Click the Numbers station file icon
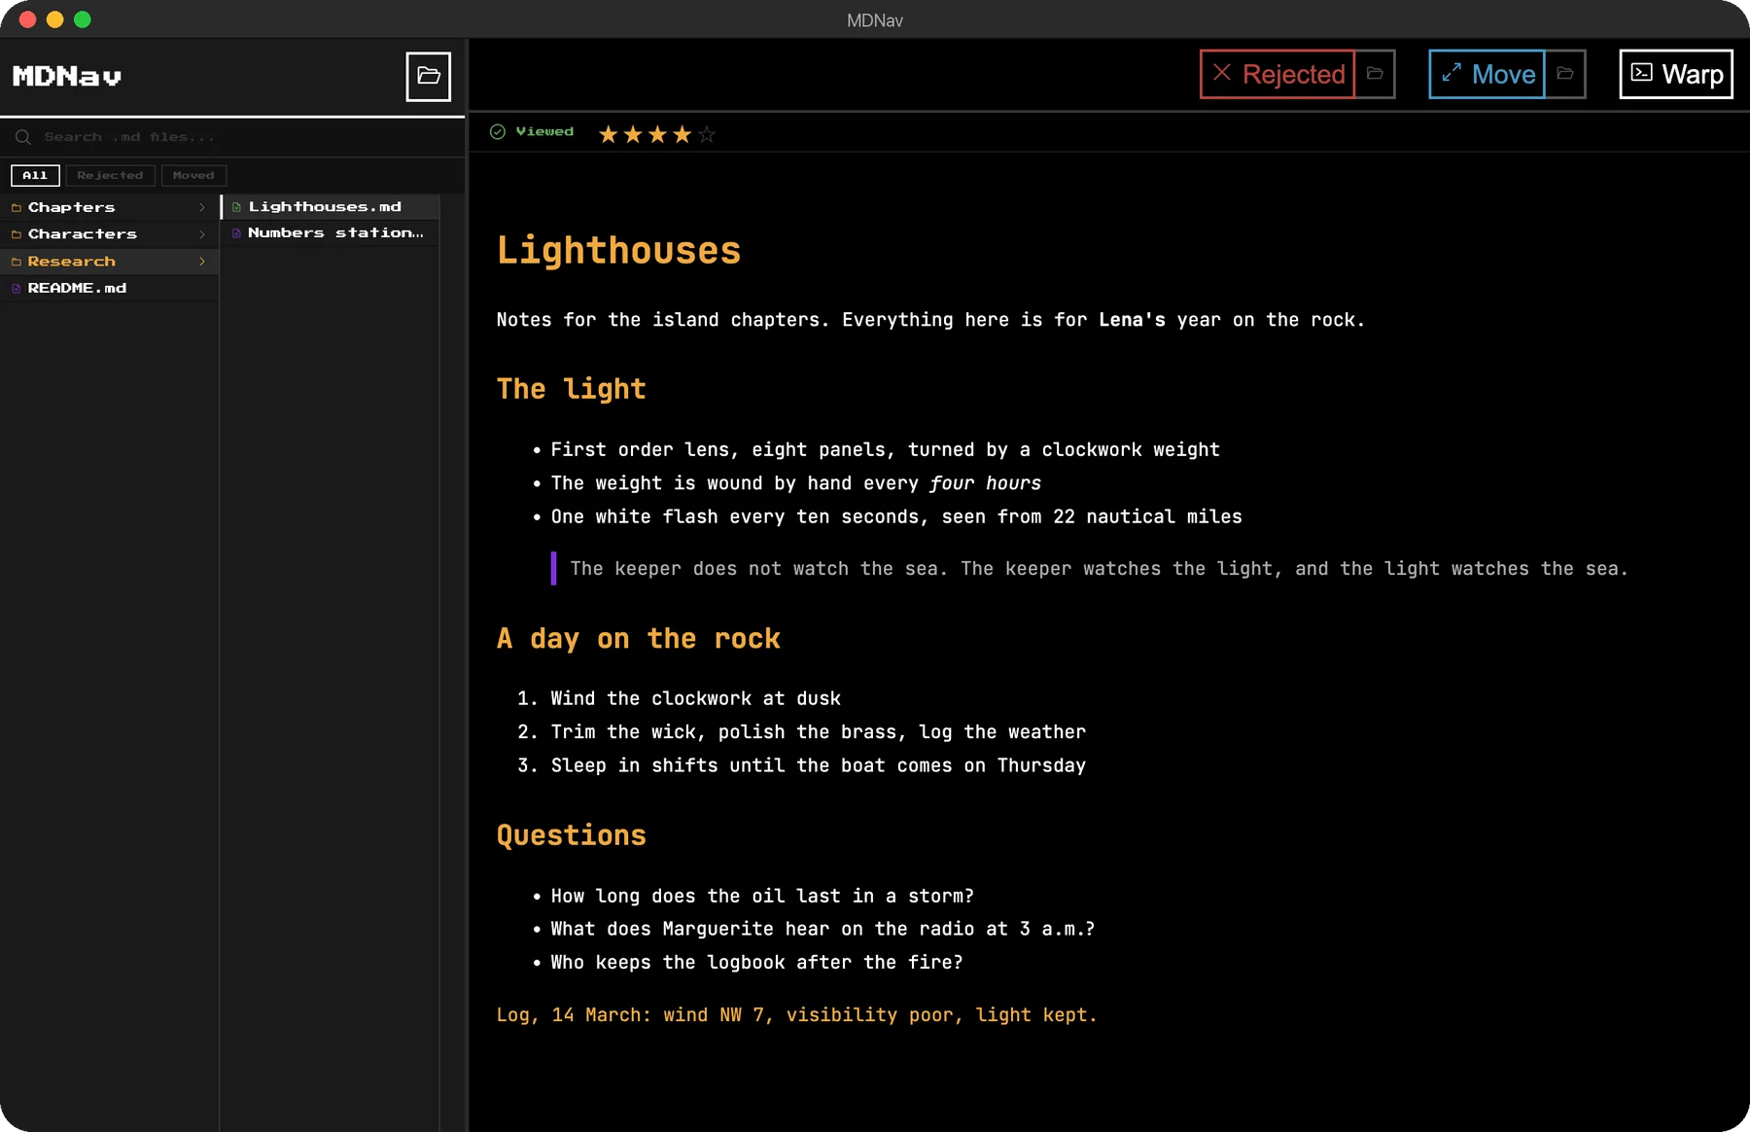Screen dimensions: 1750x1132 (236, 233)
